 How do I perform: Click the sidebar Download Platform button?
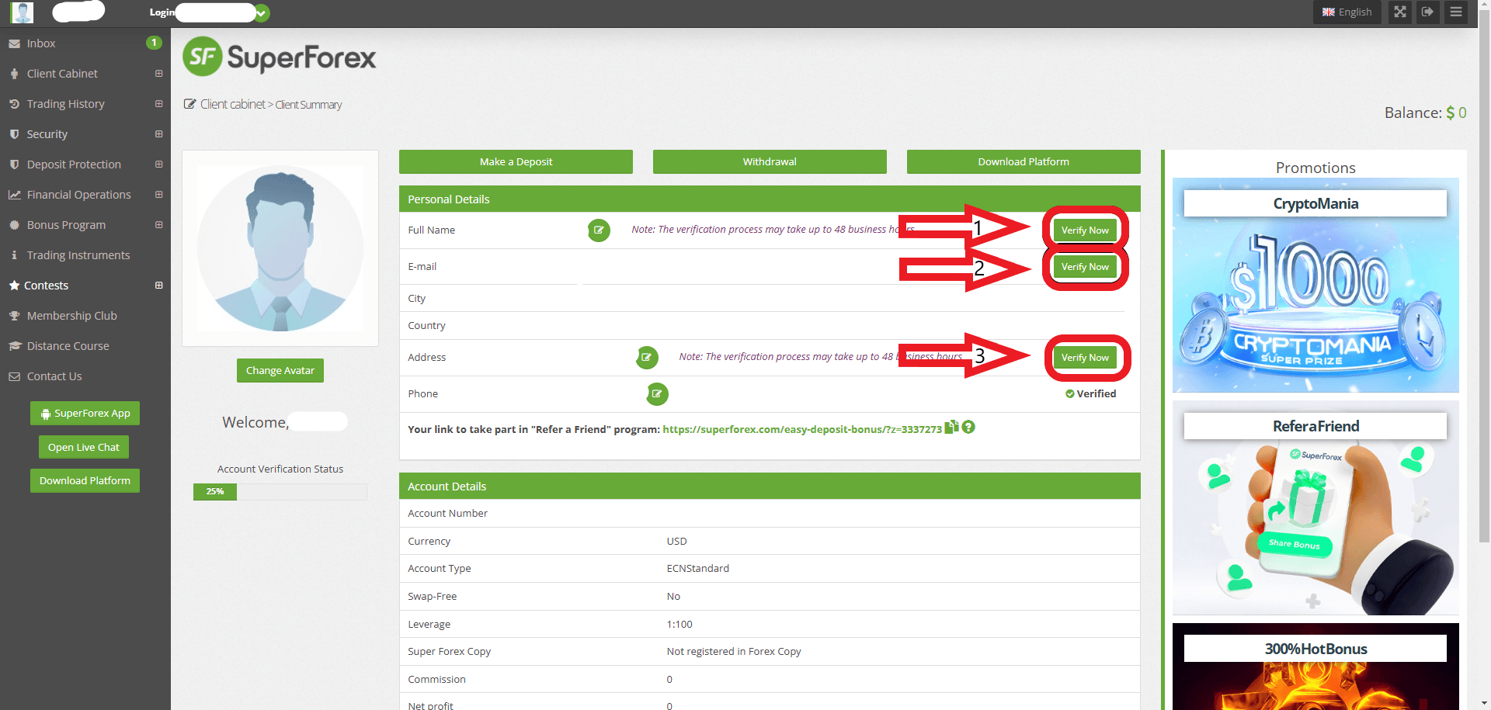(x=85, y=480)
